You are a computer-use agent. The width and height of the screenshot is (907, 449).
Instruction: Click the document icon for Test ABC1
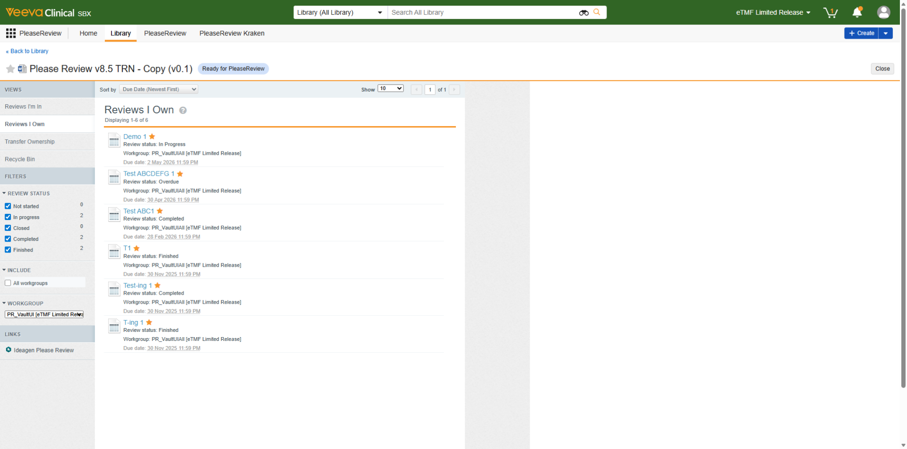pyautogui.click(x=114, y=215)
